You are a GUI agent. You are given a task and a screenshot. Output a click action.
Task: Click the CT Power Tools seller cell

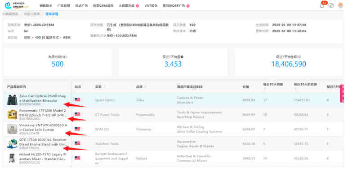coord(107,115)
